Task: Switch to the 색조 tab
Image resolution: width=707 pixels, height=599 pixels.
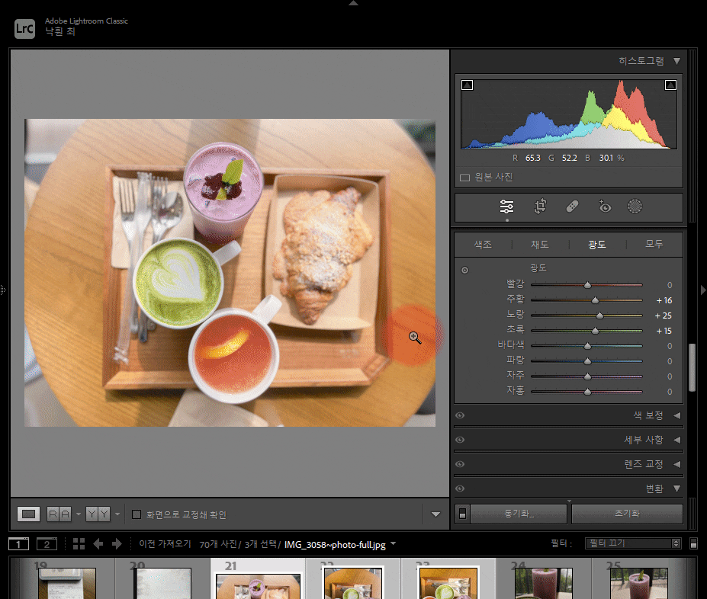Action: pyautogui.click(x=483, y=245)
